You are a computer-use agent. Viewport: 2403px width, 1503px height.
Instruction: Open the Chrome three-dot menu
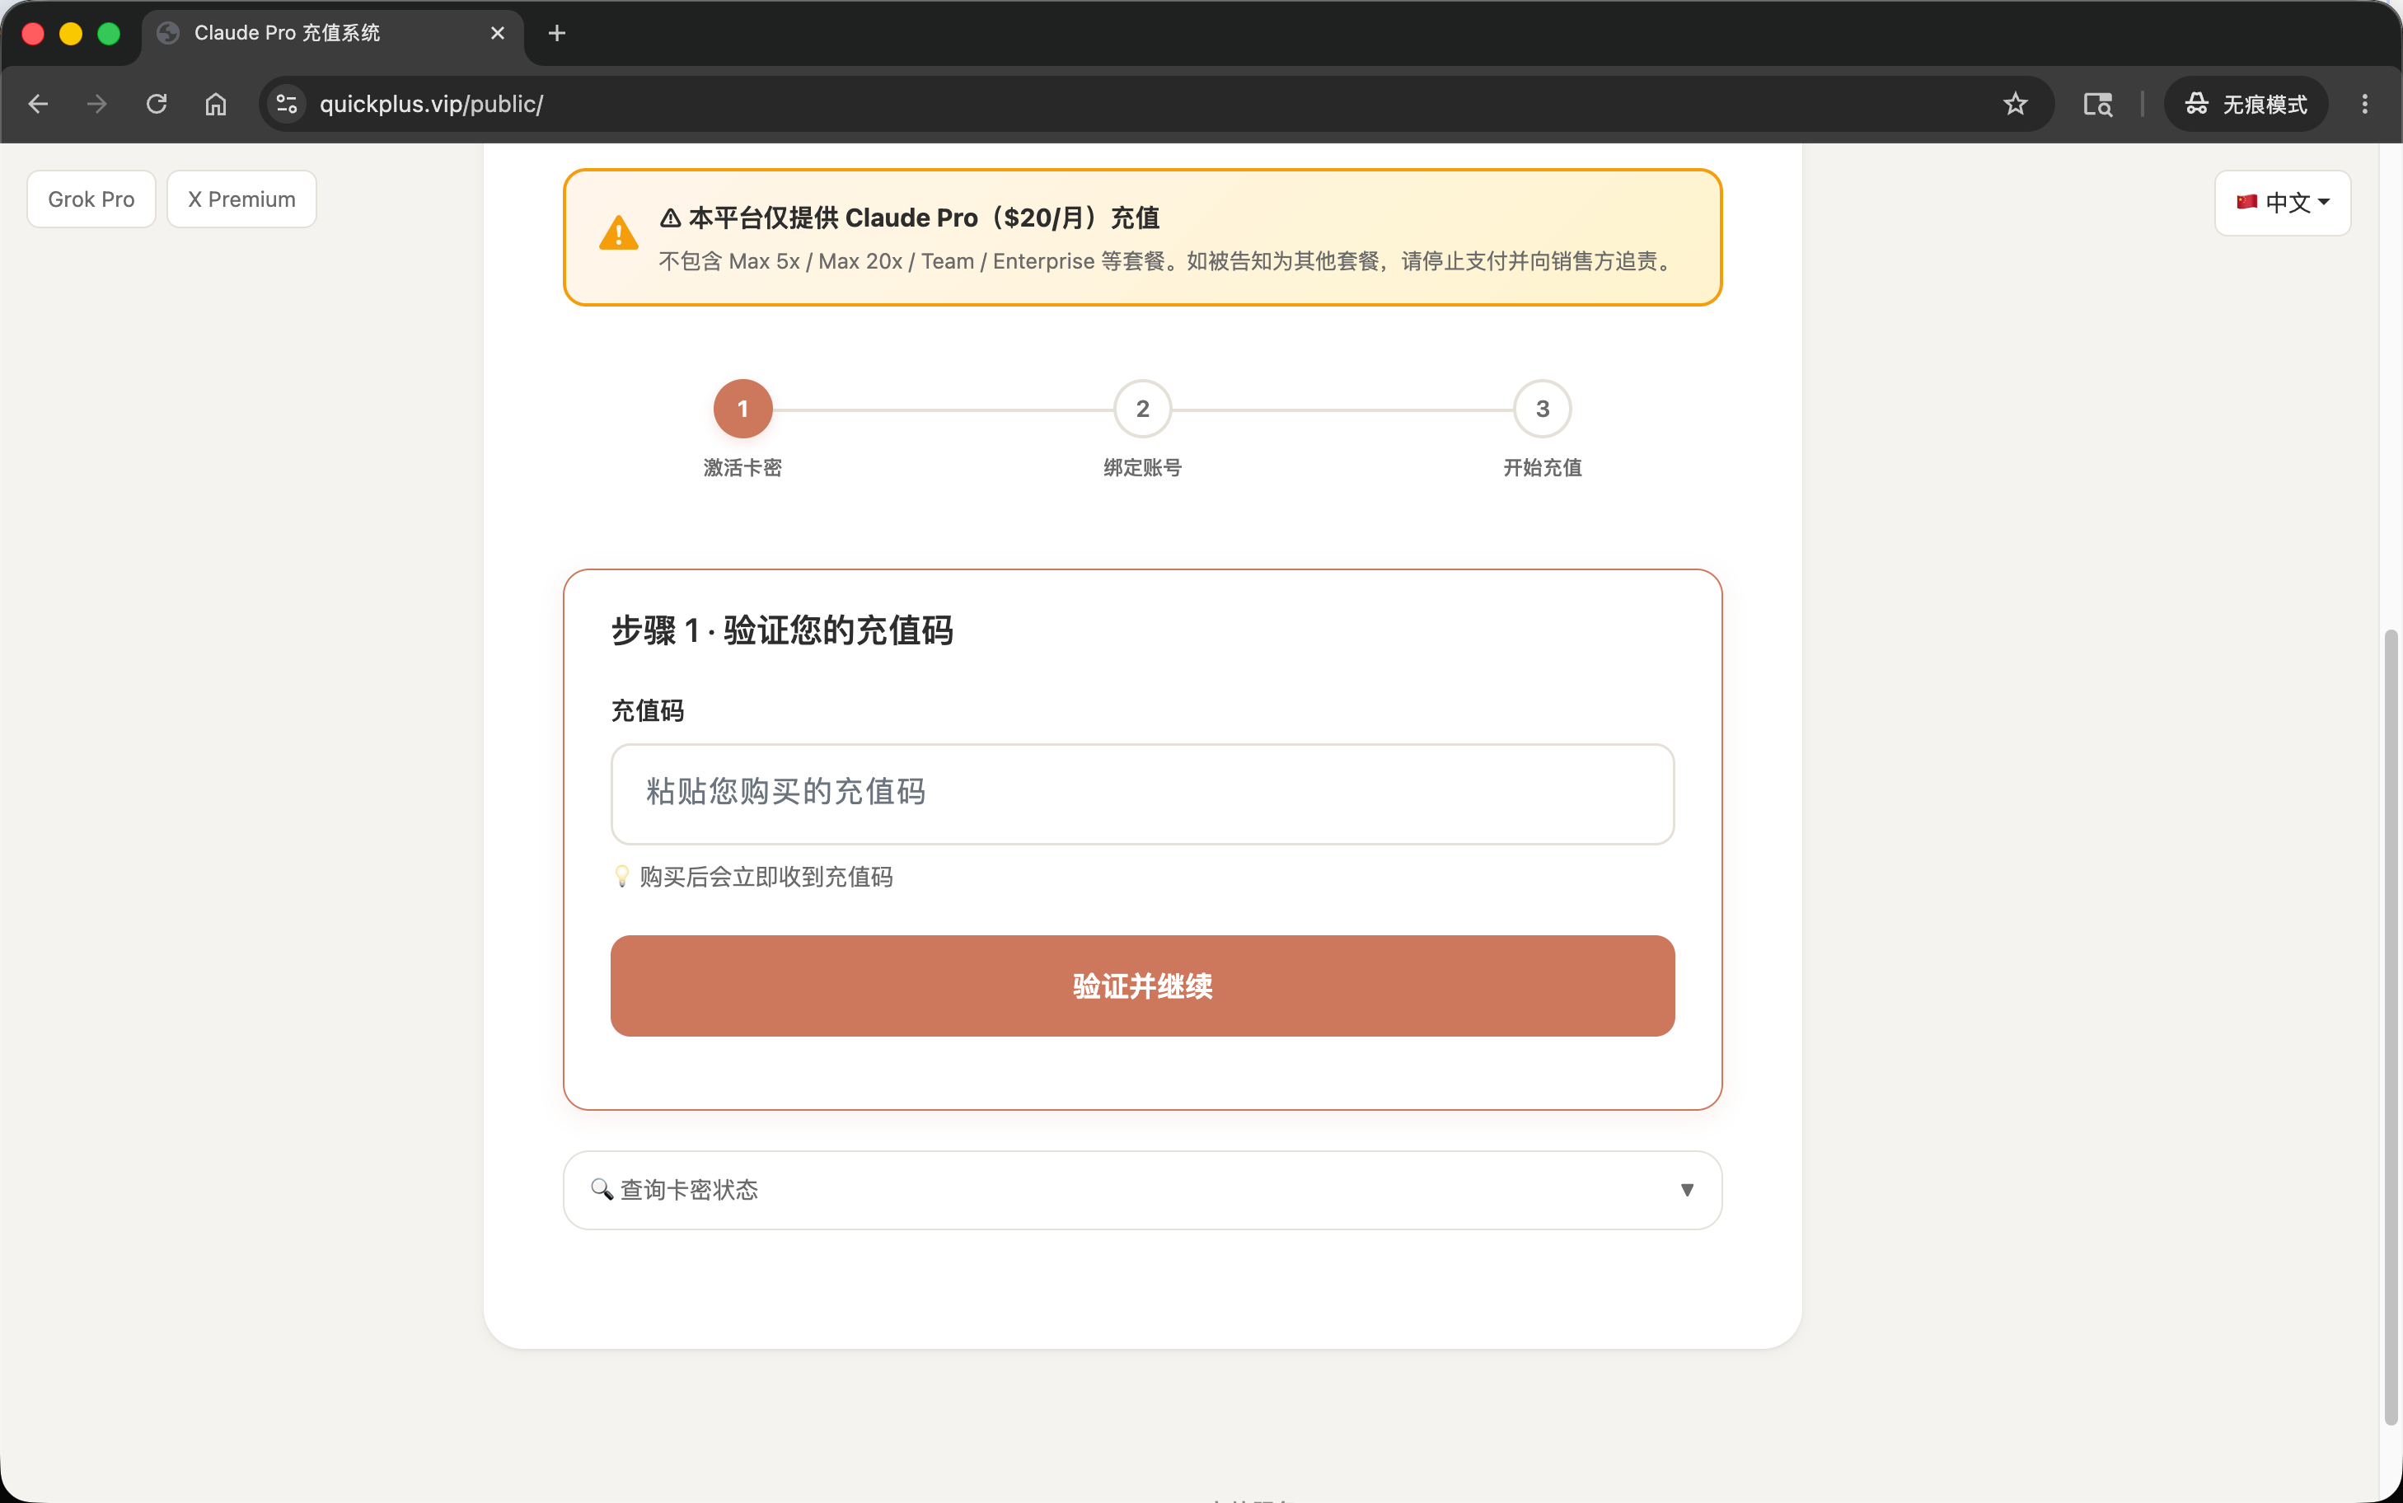2364,103
